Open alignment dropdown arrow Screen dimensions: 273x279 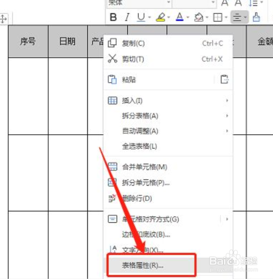245,18
